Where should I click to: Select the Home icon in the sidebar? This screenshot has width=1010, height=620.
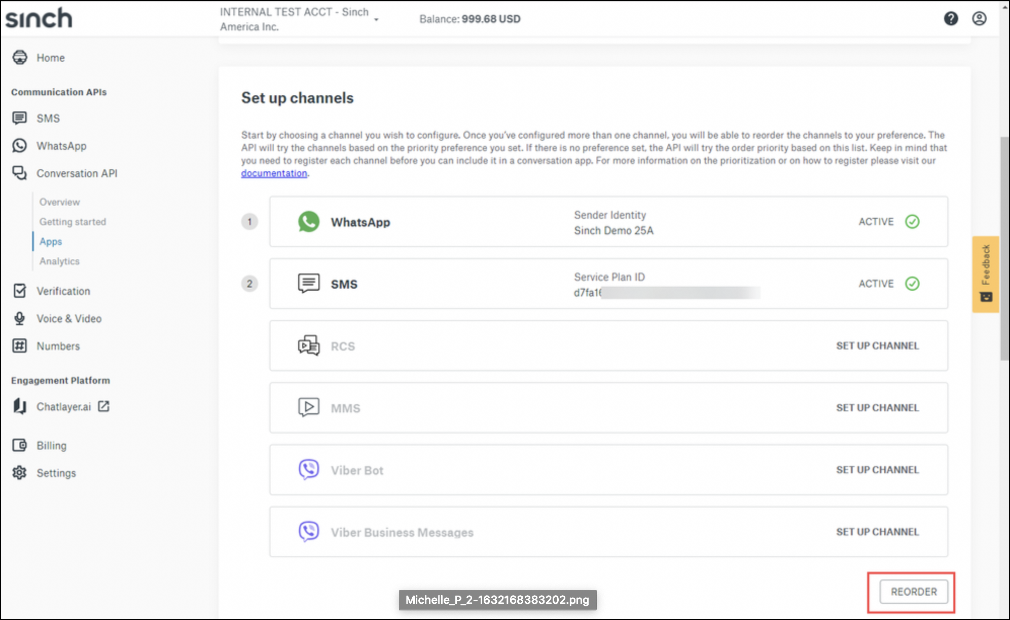(x=20, y=57)
